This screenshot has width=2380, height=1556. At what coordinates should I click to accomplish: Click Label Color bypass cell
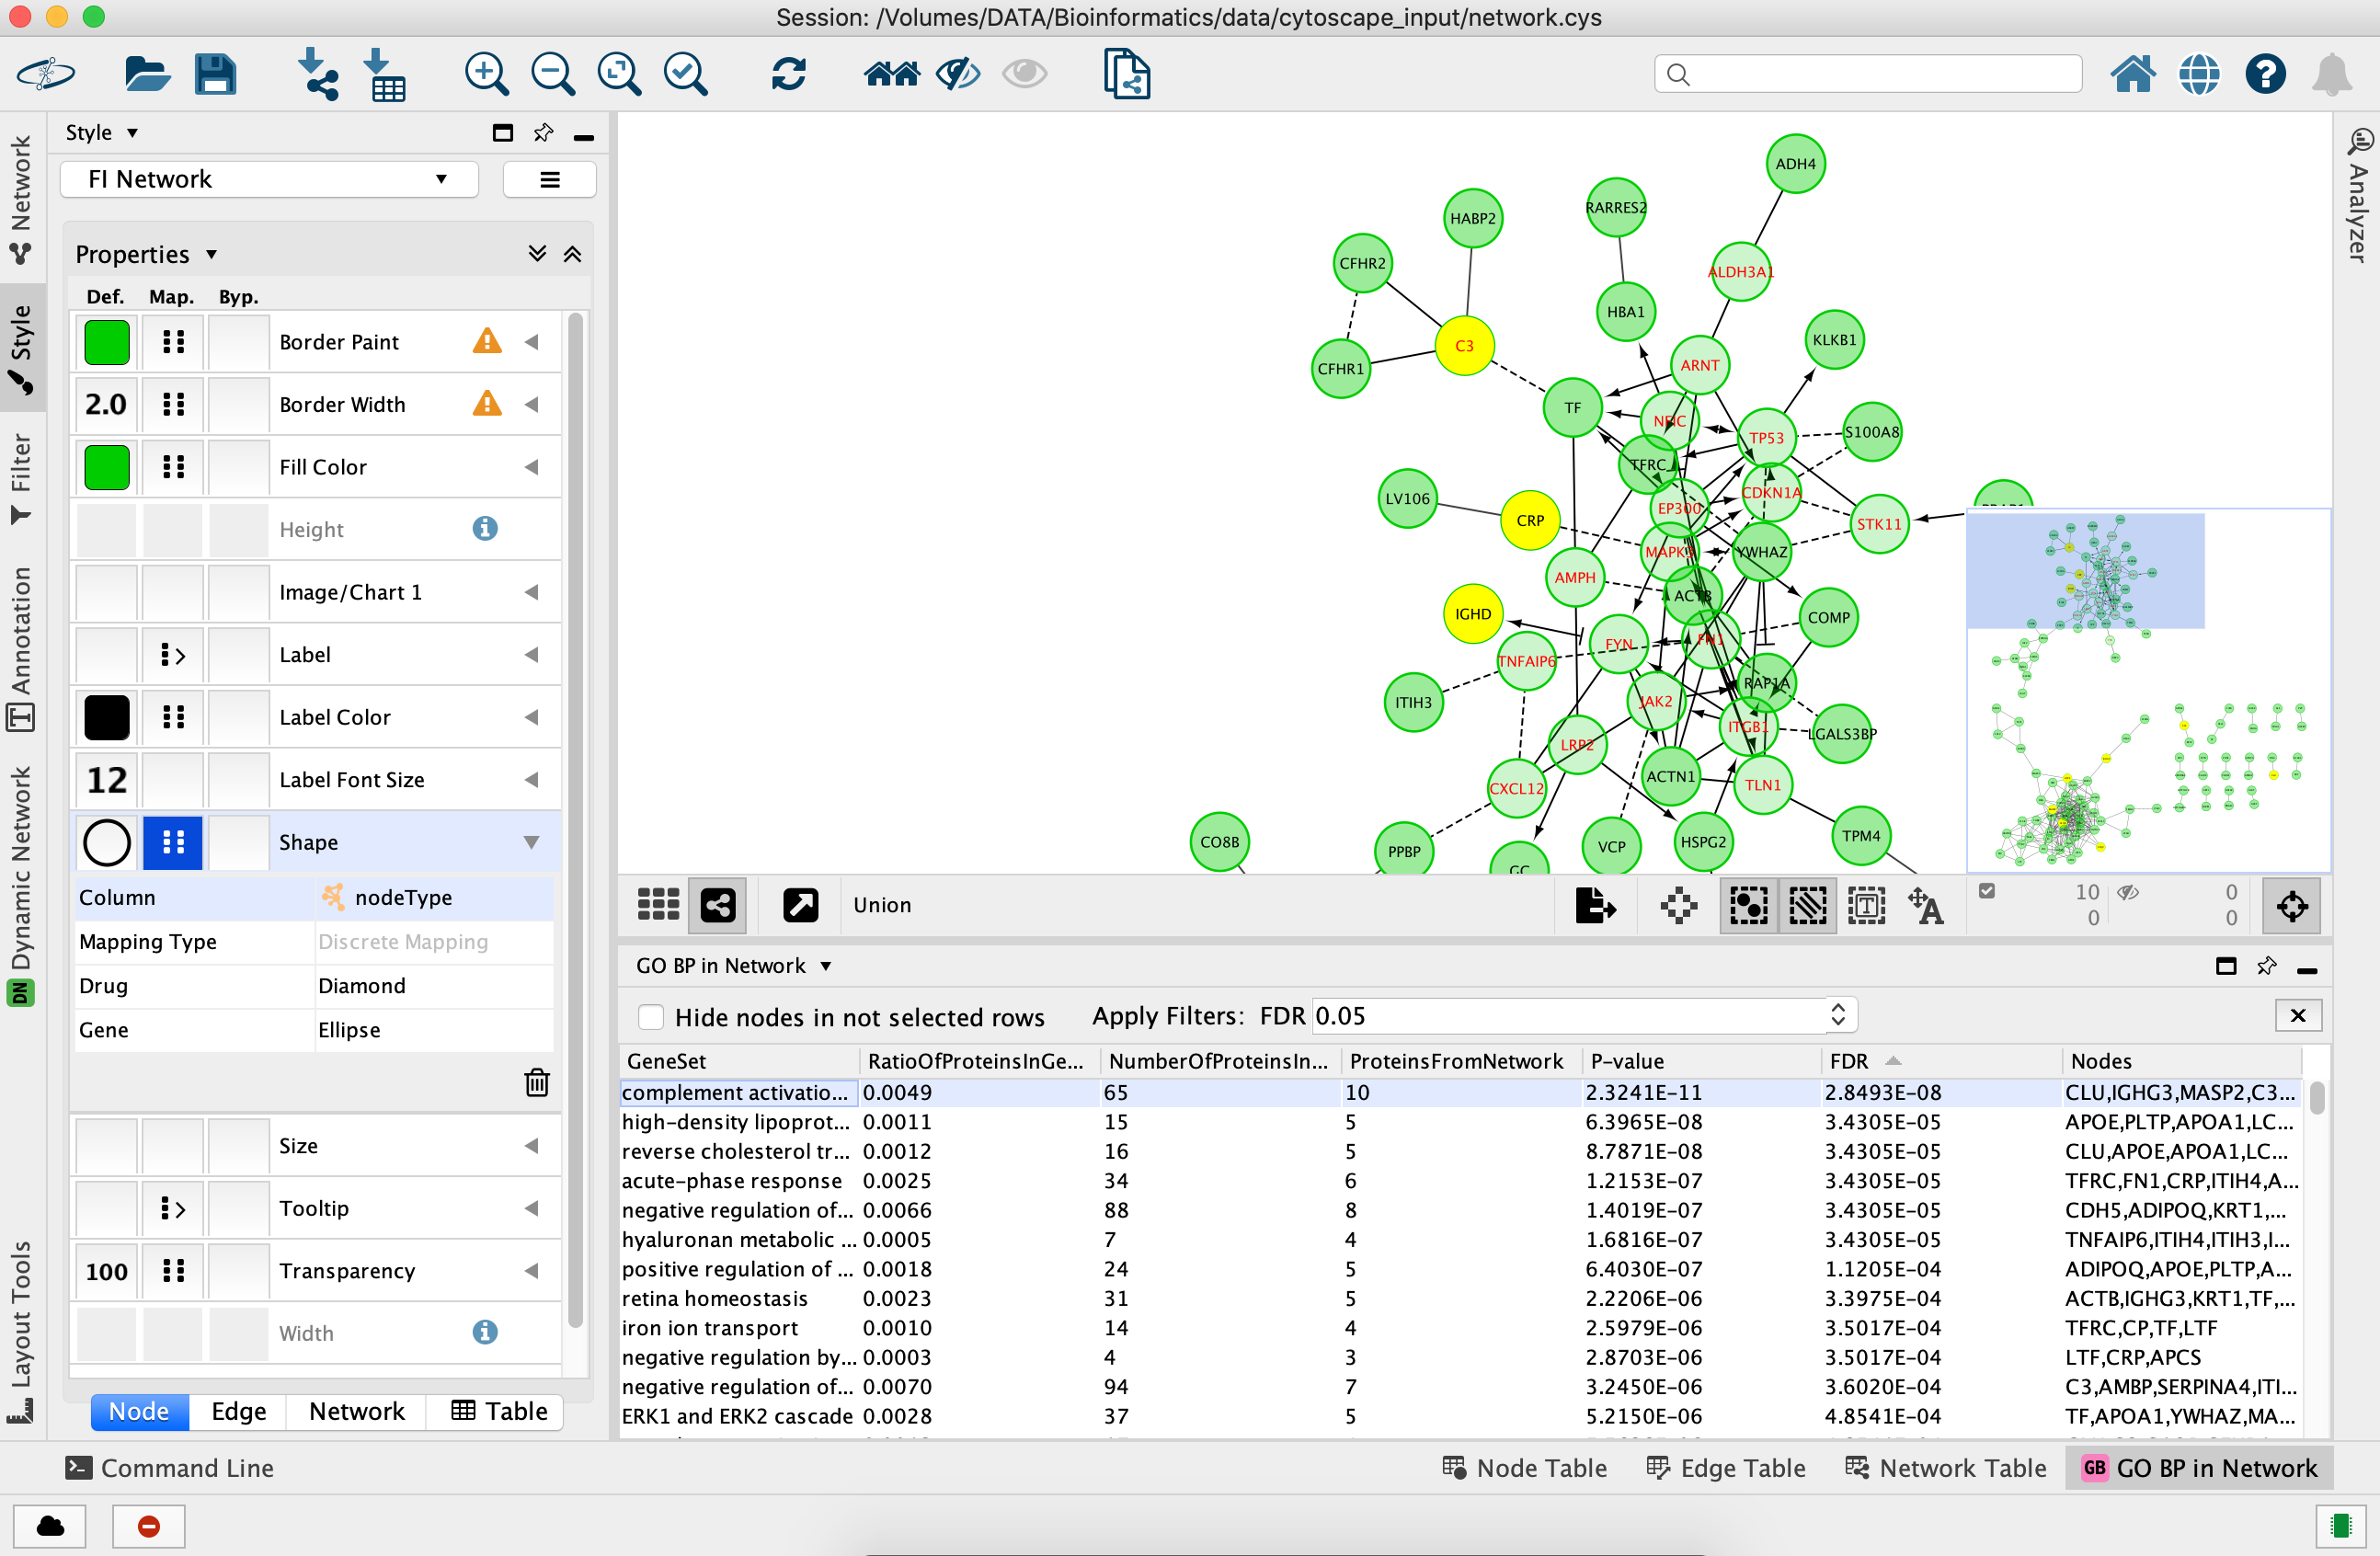pos(238,717)
